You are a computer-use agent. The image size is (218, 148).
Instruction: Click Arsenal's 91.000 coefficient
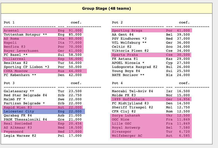(75, 30)
